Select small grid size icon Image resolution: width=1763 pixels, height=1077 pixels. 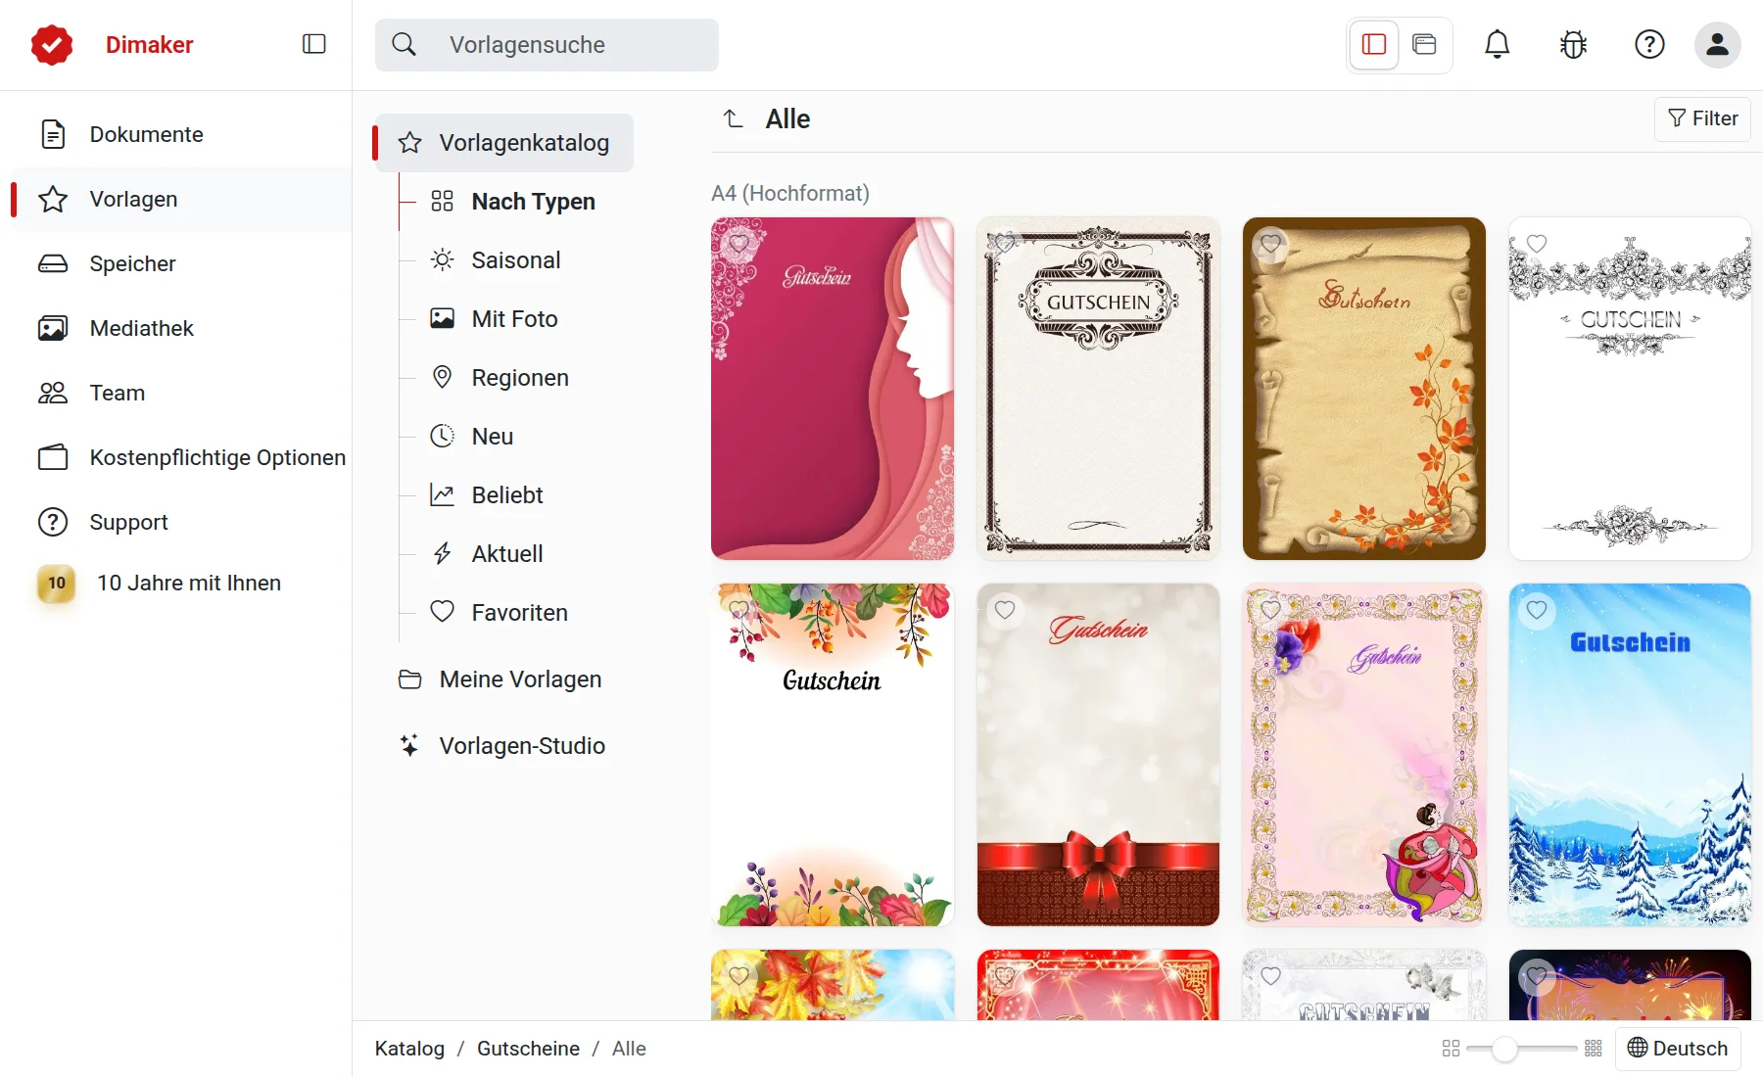tap(1452, 1049)
